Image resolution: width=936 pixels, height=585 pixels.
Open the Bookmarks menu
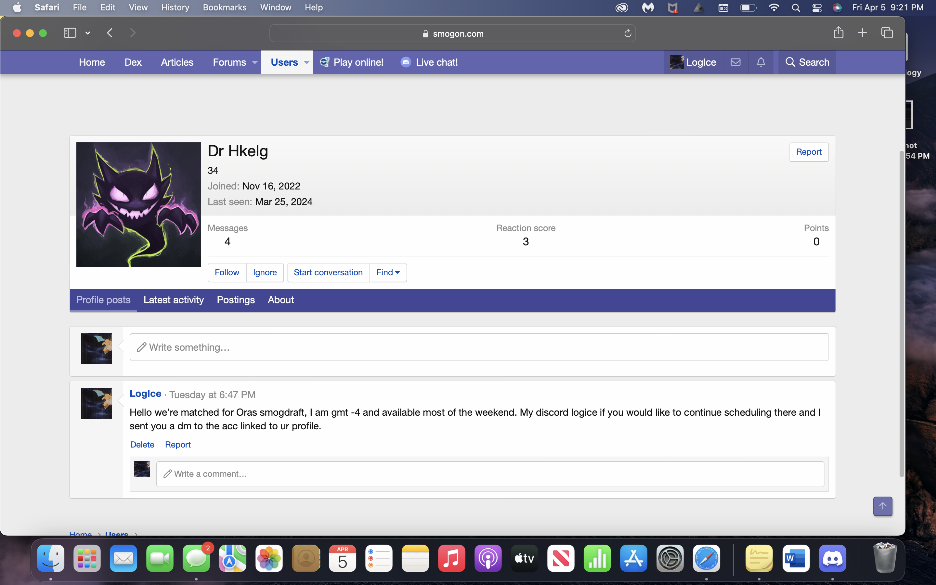click(x=224, y=7)
